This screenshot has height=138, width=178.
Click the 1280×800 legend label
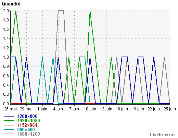(x=27, y=116)
